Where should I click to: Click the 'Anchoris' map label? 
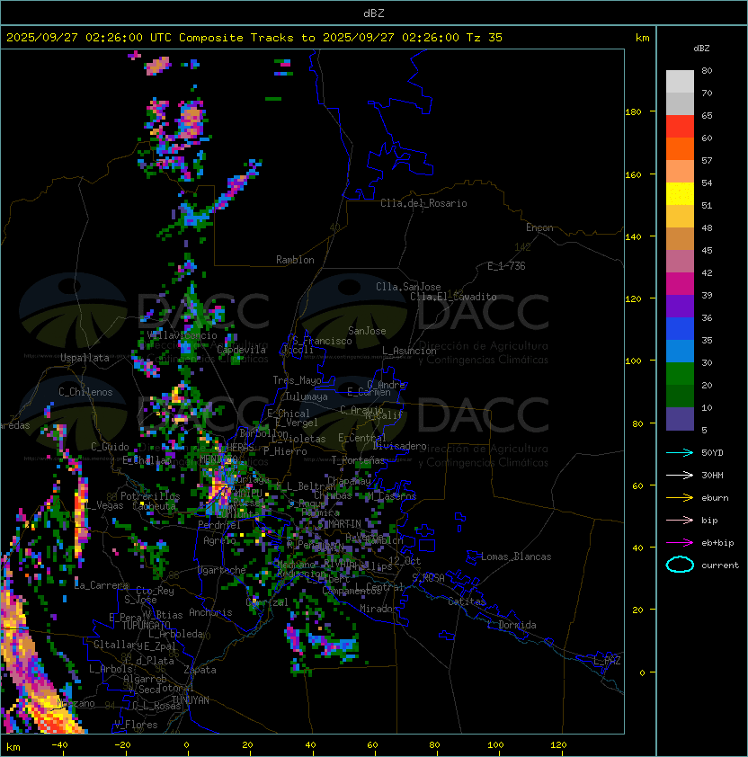tap(210, 612)
